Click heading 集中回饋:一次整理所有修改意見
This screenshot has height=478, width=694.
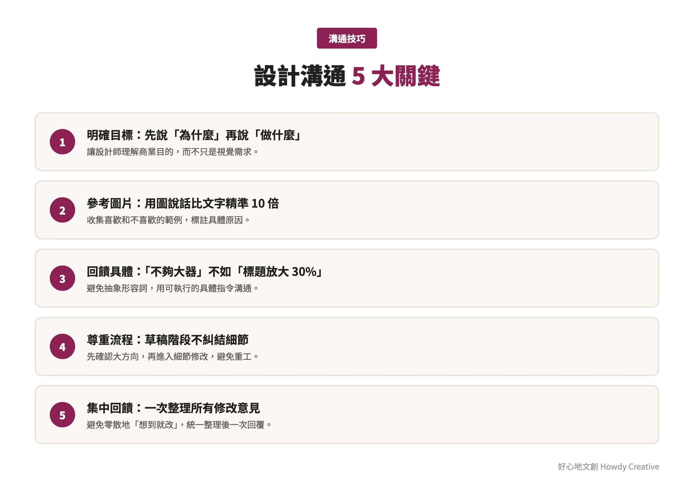tap(173, 408)
